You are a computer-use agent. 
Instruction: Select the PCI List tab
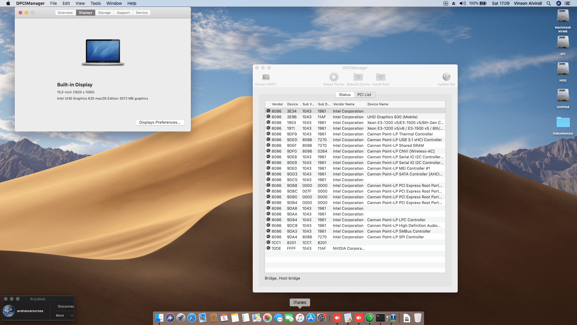click(364, 94)
